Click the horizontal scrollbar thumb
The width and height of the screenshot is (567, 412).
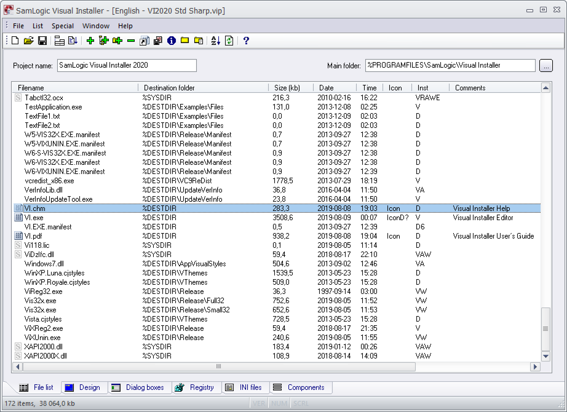pyautogui.click(x=219, y=366)
